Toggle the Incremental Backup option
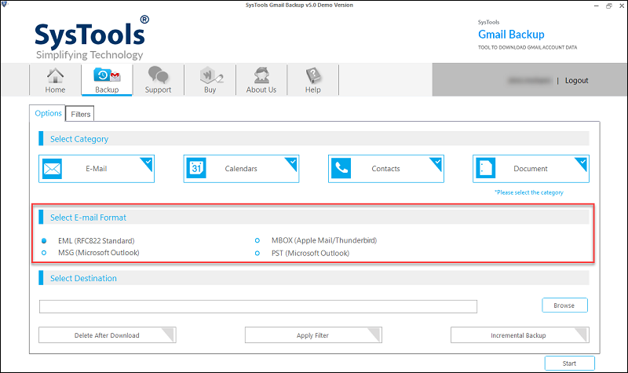The image size is (628, 373). 520,335
